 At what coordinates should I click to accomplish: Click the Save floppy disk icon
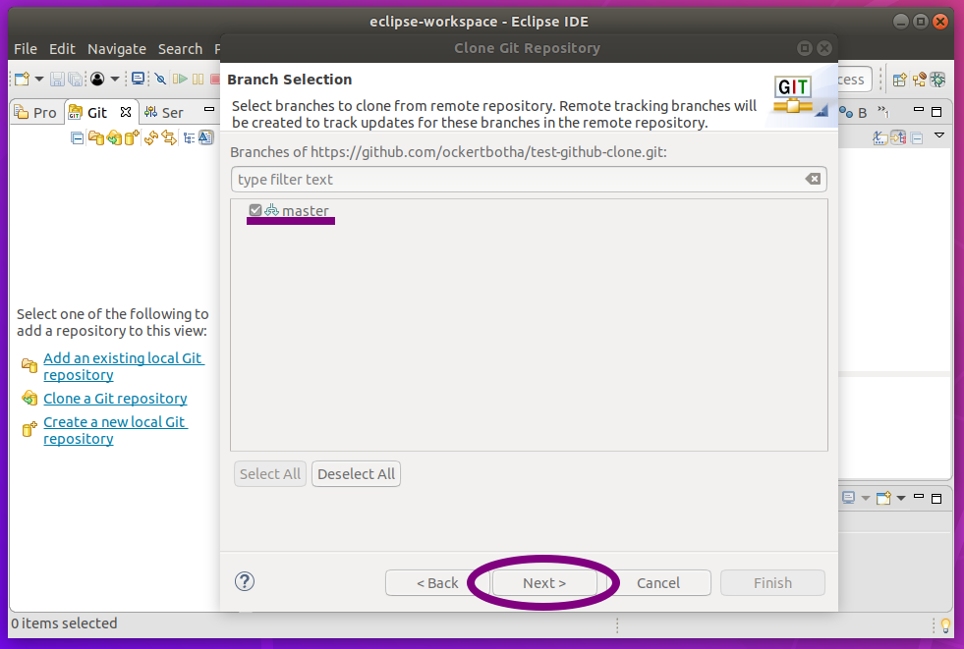click(x=57, y=79)
